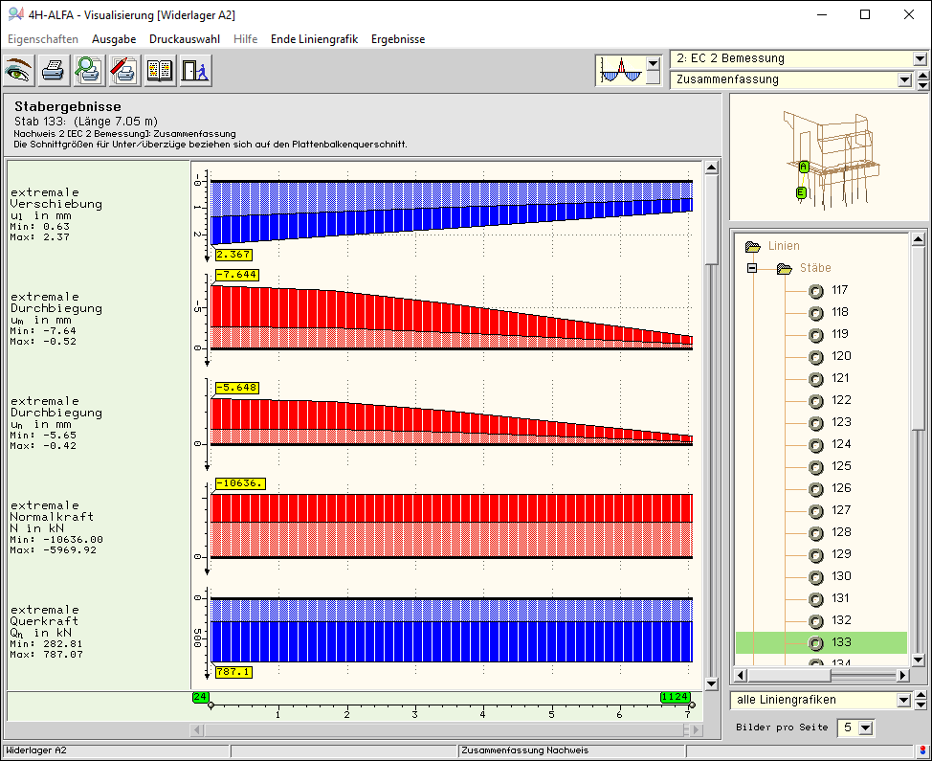Click the printer with red pen icon
This screenshot has height=761, width=932.
pos(124,71)
